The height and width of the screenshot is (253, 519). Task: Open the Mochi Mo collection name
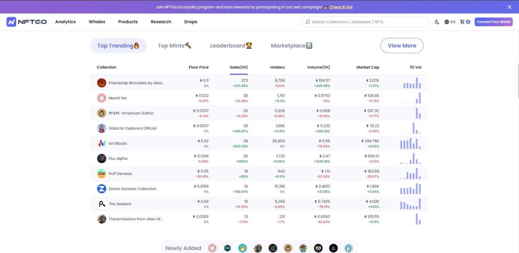[x=118, y=98]
